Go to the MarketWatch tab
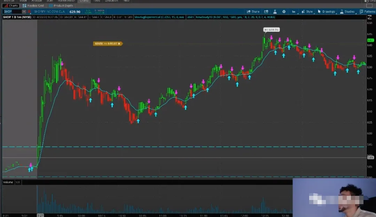The width and height of the screenshot is (376, 217). coord(66,1)
